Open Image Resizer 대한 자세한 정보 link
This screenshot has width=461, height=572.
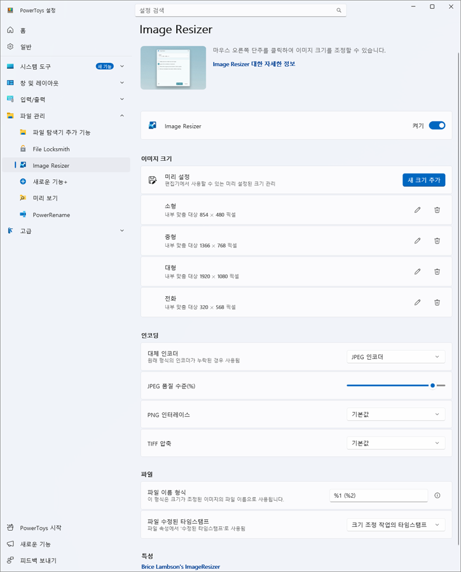254,64
